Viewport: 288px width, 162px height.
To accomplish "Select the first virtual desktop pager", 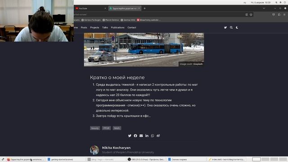I will pyautogui.click(x=256, y=159).
